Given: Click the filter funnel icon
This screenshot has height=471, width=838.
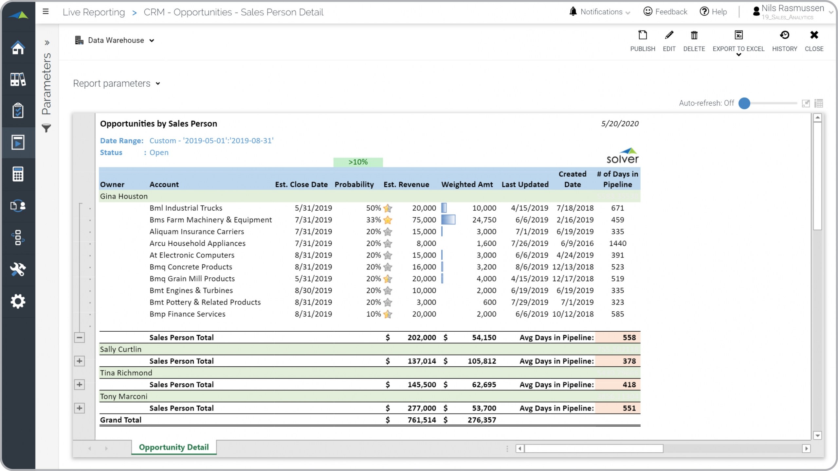Looking at the screenshot, I should point(46,128).
